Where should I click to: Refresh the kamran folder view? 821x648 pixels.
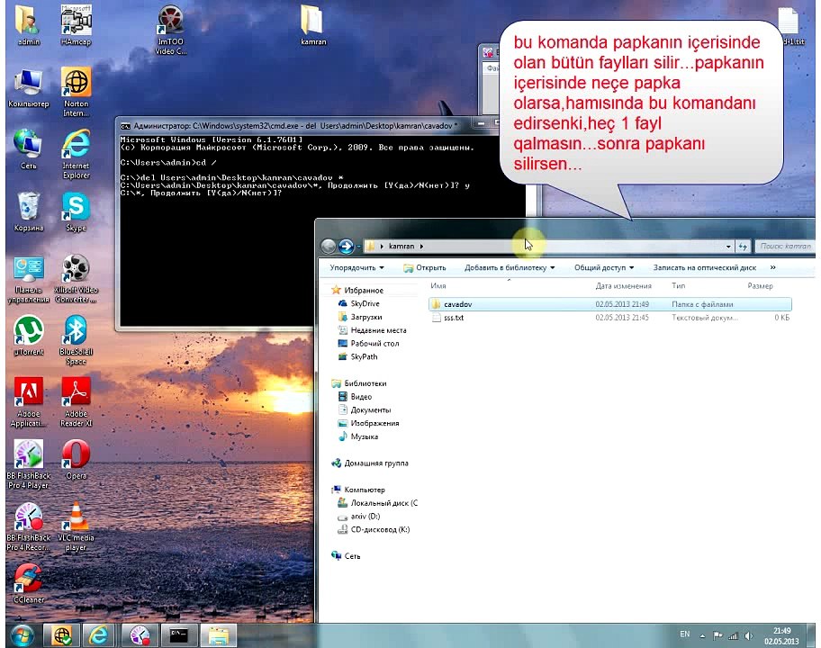(743, 246)
